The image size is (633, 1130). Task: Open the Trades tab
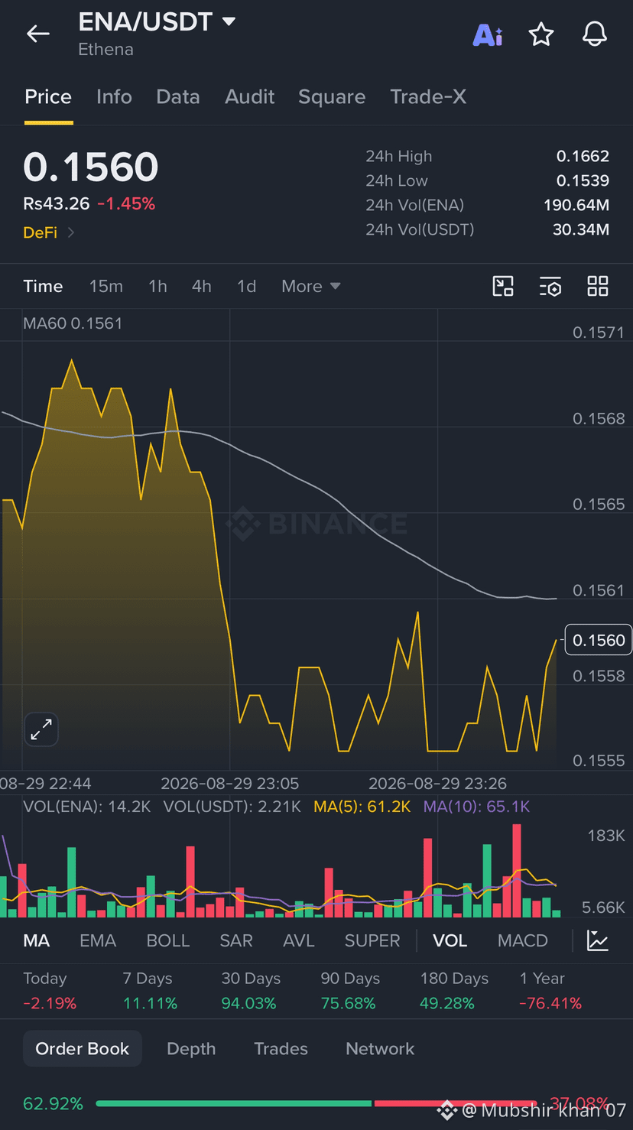pos(281,1049)
